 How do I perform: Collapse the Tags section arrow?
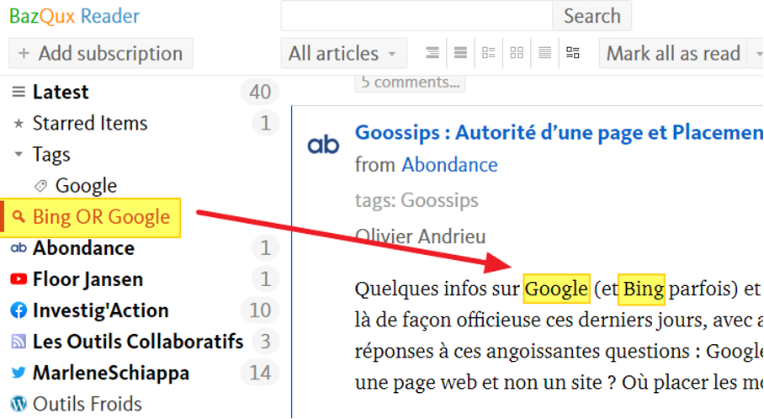(19, 155)
